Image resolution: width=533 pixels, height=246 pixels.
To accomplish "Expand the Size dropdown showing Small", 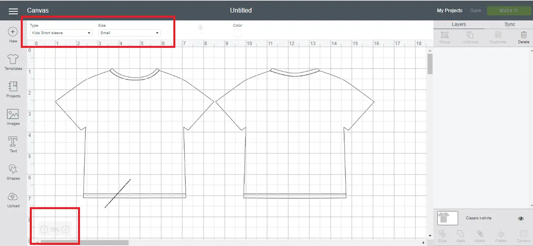I will [x=129, y=33].
